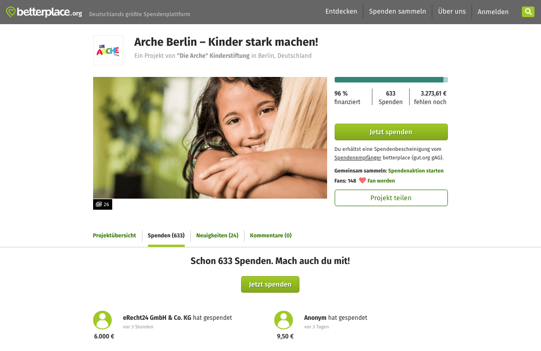Switch to the Projektübersicht tab
The image size is (541, 351).
(x=114, y=235)
